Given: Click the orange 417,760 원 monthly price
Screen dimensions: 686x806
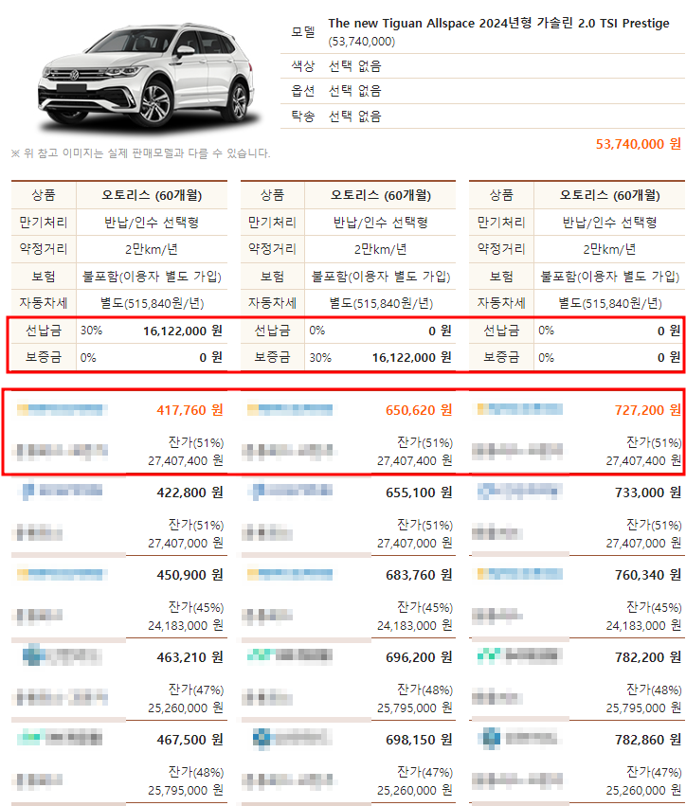Looking at the screenshot, I should (x=190, y=410).
